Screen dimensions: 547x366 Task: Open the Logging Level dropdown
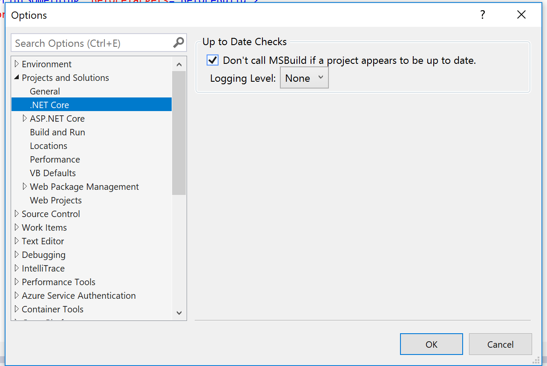304,78
